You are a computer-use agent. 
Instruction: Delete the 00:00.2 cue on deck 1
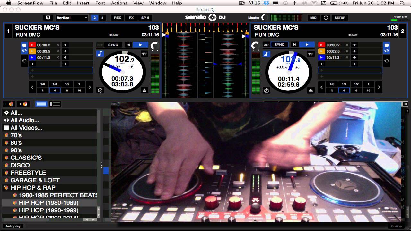pyautogui.click(x=58, y=45)
